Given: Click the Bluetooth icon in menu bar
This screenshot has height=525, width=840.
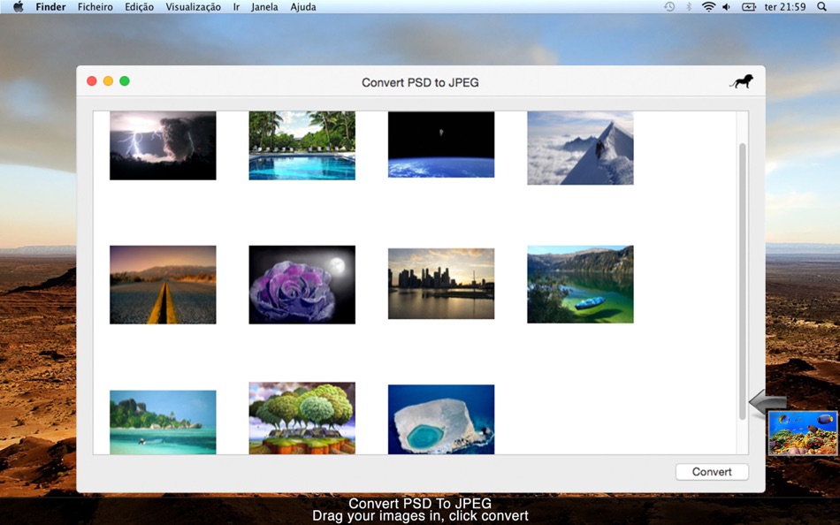Looking at the screenshot, I should coord(689,7).
